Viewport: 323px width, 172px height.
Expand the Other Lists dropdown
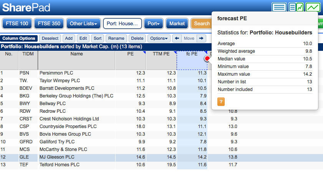pyautogui.click(x=83, y=24)
